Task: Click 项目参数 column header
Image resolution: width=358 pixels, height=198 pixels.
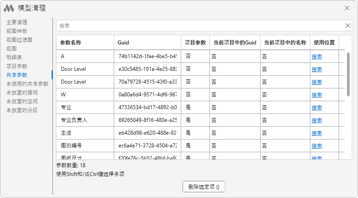Action: (x=195, y=43)
